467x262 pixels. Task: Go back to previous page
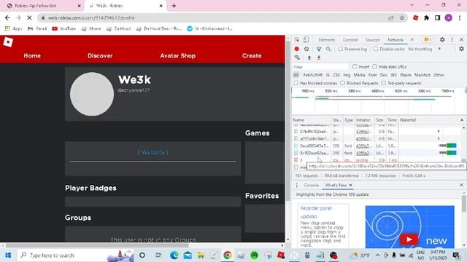point(7,17)
